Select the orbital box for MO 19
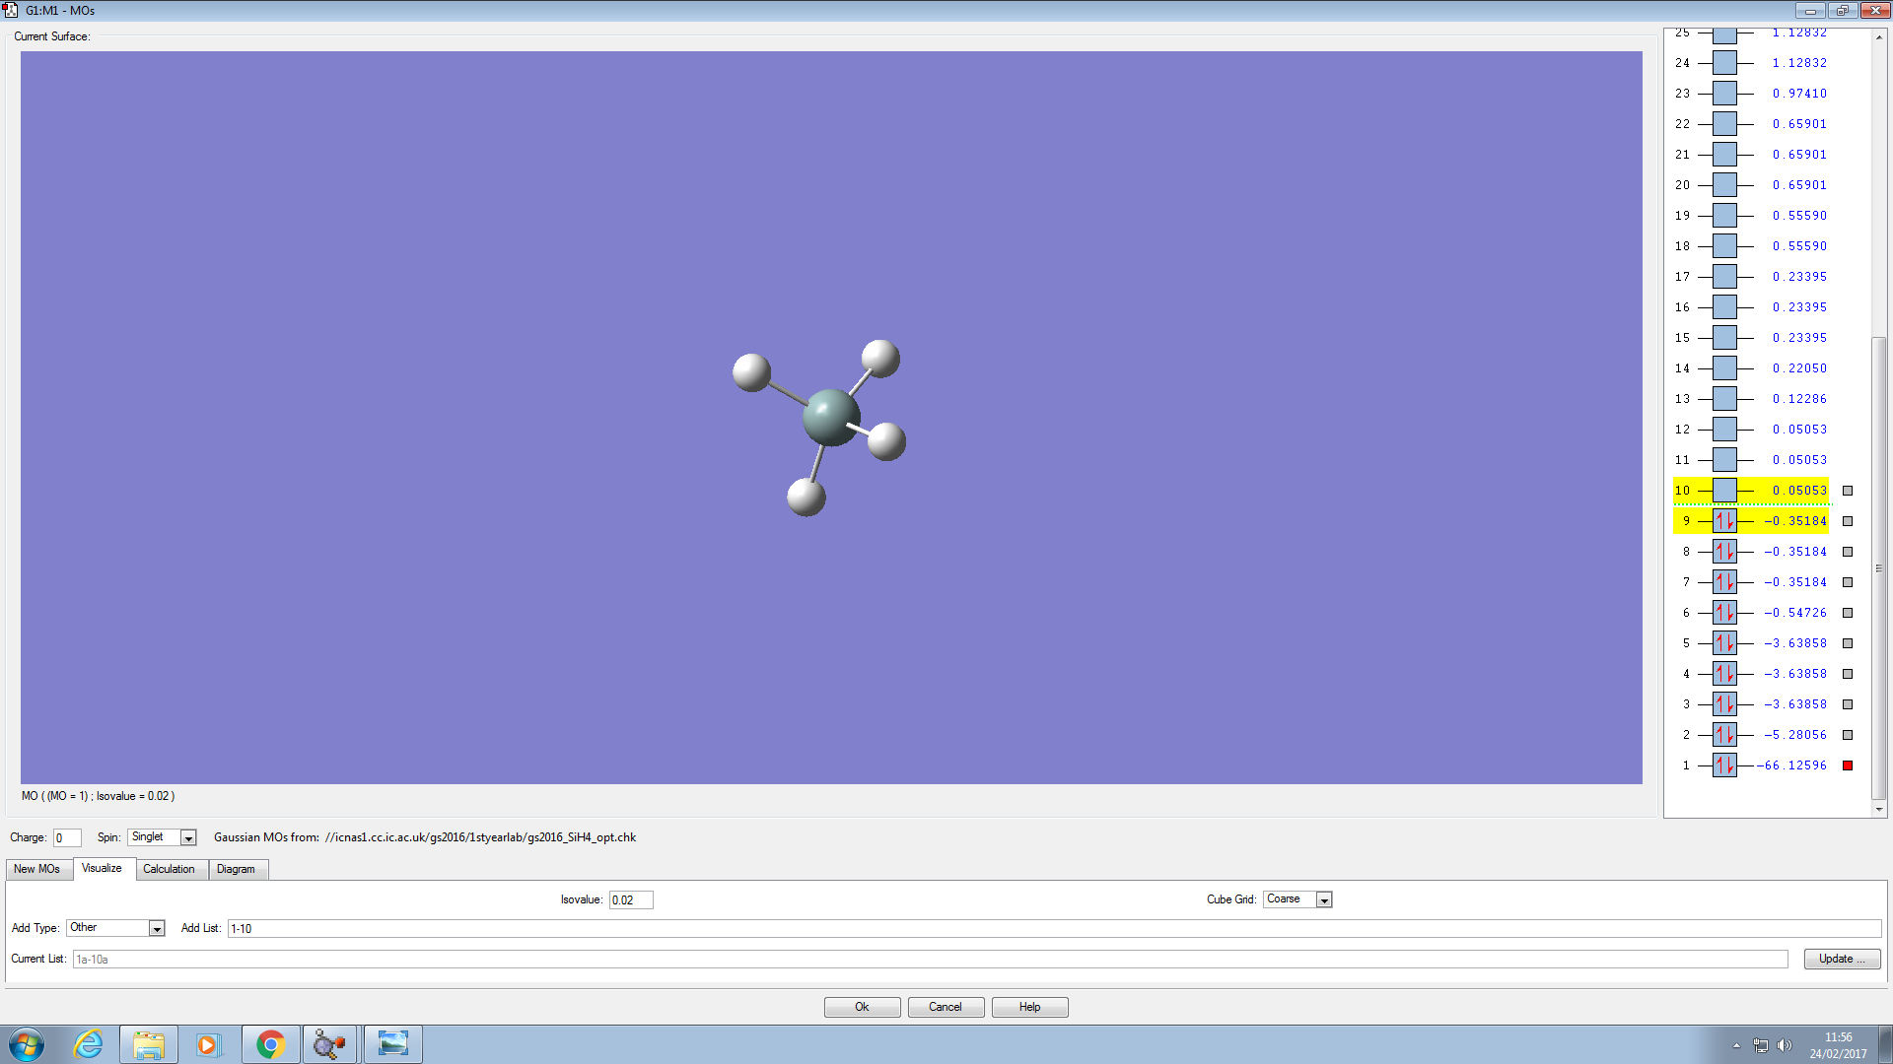Viewport: 1893px width, 1064px height. pos(1724,216)
